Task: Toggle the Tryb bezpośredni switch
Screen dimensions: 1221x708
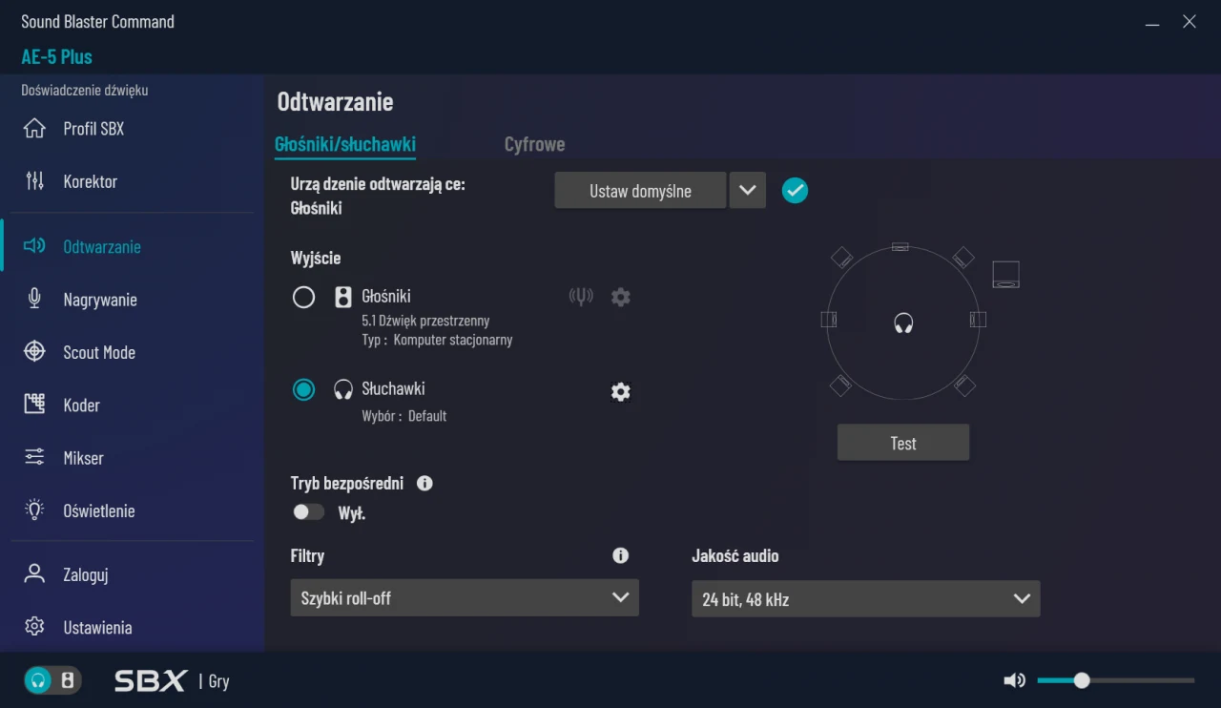Action: tap(308, 512)
